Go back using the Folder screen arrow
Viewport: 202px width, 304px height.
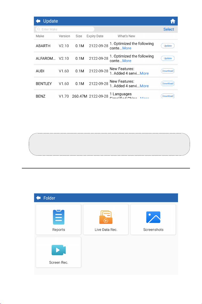coord(38,198)
